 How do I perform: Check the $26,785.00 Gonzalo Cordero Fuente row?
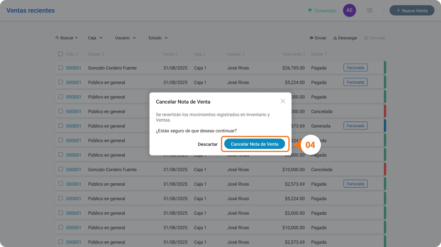coord(61,68)
